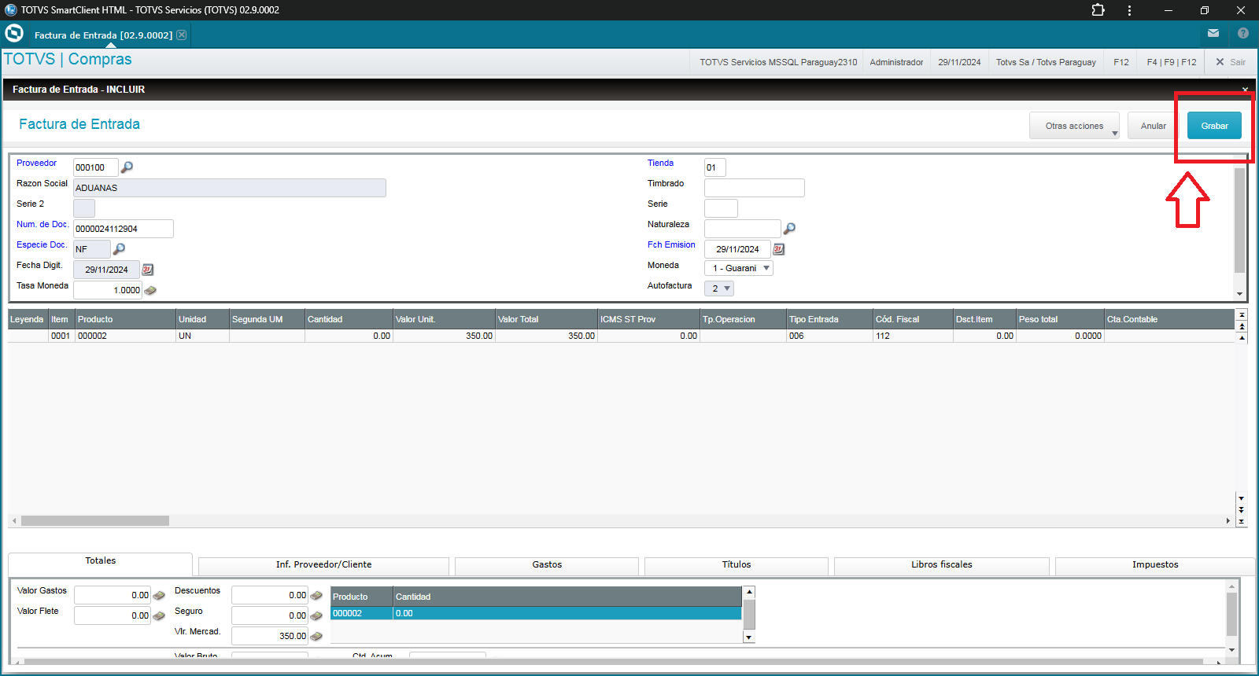Switch to Inf. Proveedor/Cliente tab

tap(323, 565)
